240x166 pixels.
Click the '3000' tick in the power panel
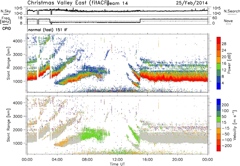tap(18, 55)
